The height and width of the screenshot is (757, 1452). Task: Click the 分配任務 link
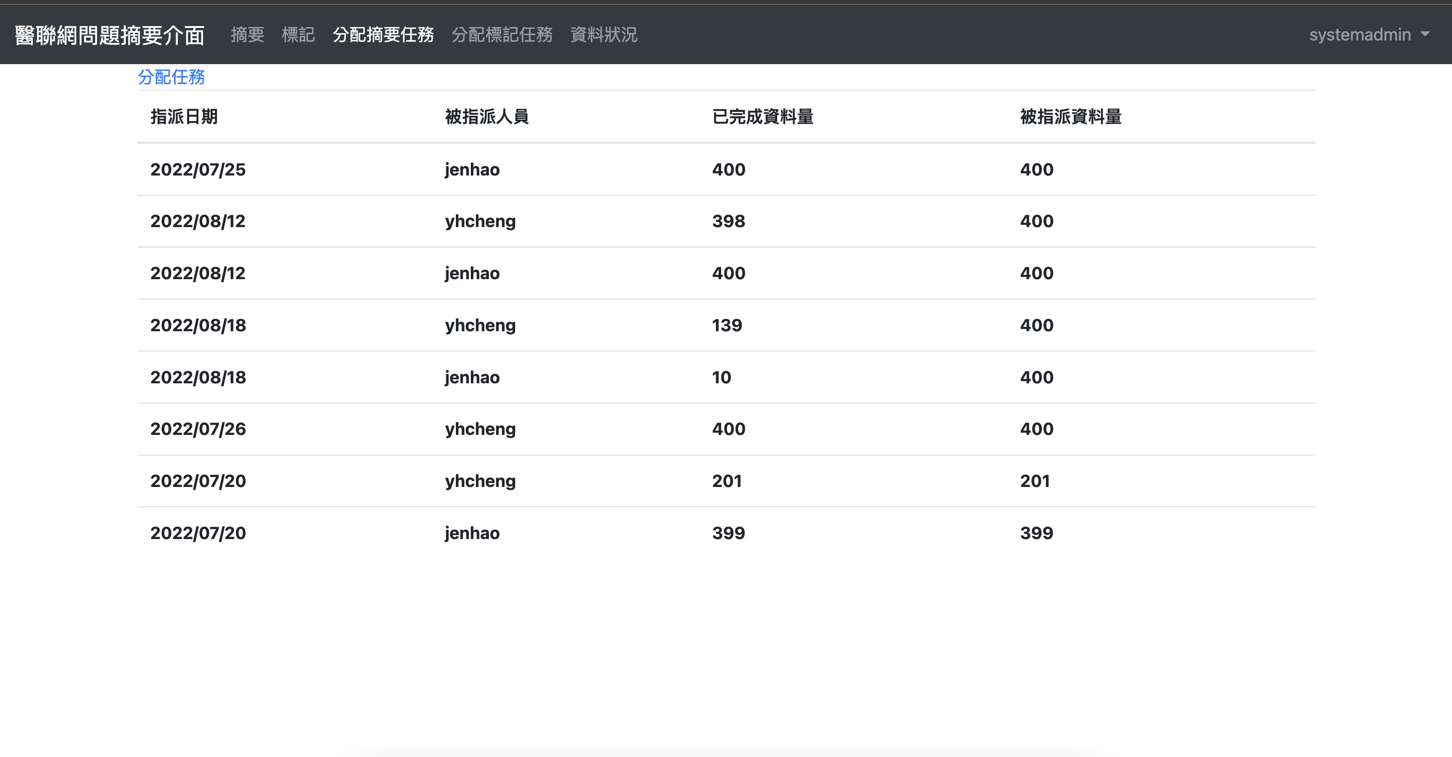tap(171, 77)
